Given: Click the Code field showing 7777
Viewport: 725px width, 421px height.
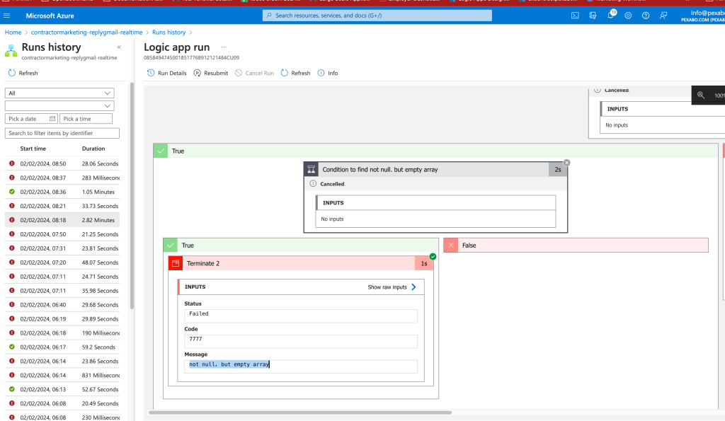Looking at the screenshot, I should click(x=301, y=341).
